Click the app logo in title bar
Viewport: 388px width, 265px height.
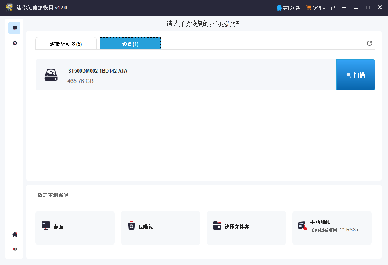(9, 8)
